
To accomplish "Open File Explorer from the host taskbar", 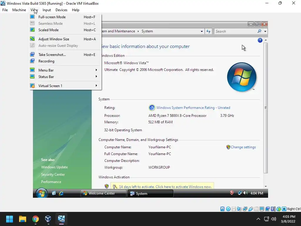I will (22, 219).
